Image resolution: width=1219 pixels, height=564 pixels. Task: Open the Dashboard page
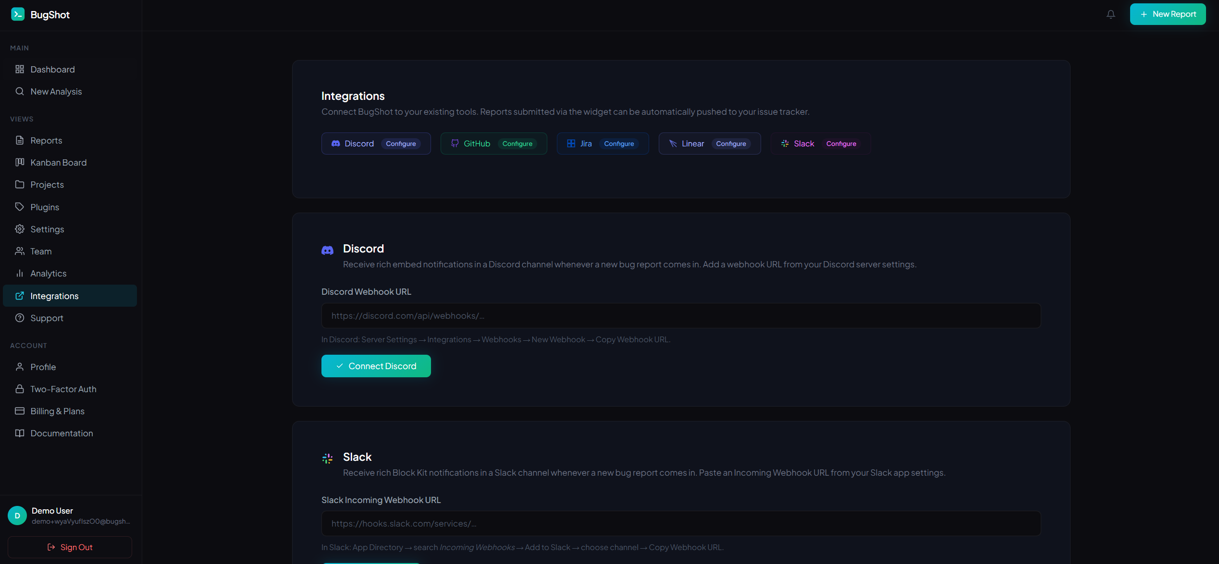(x=52, y=70)
